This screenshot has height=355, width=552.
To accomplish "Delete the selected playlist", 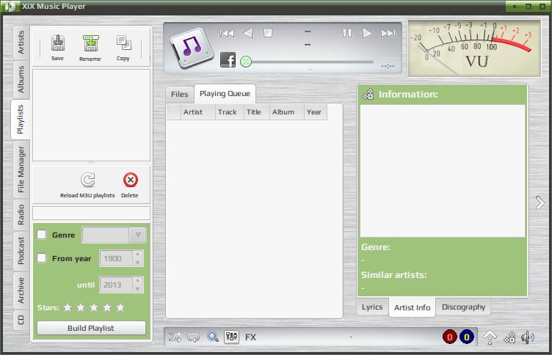I will 130,180.
